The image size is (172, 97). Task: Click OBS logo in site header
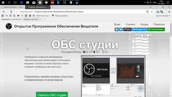[x=9, y=26]
